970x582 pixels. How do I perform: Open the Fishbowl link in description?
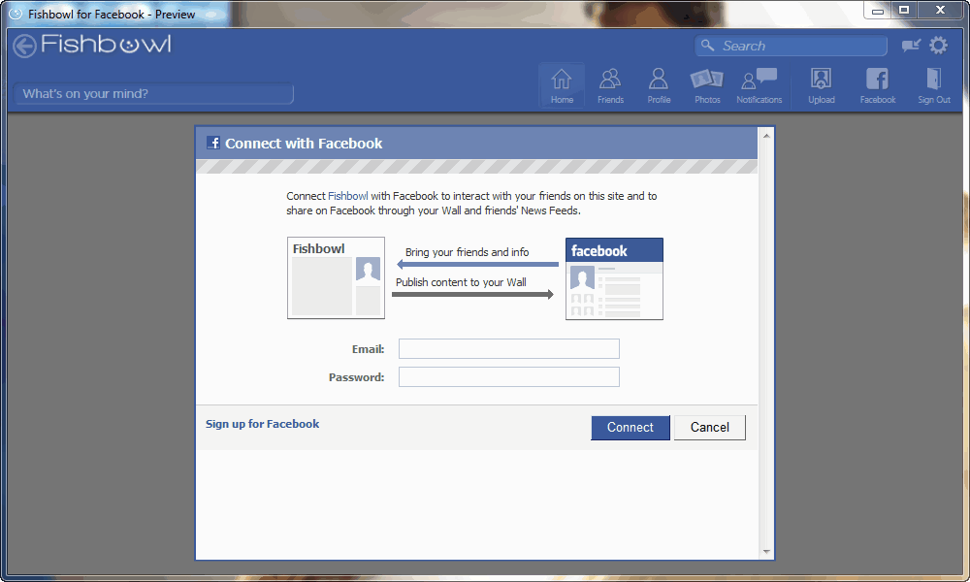[348, 196]
